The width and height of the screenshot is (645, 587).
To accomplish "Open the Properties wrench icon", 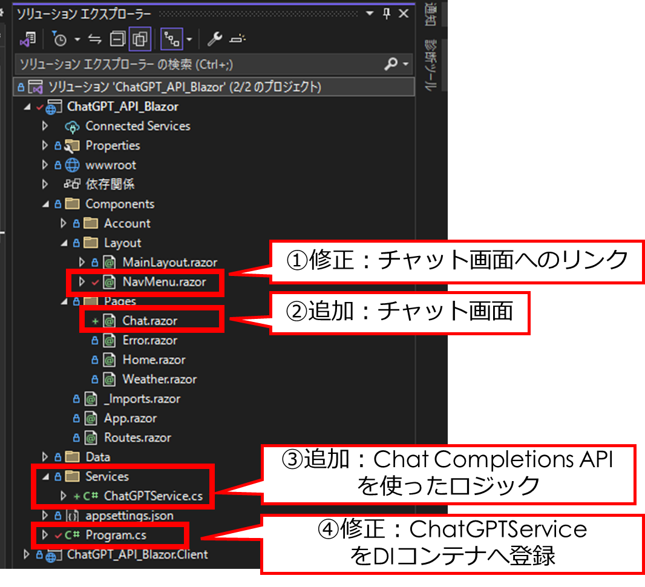I will click(x=215, y=39).
